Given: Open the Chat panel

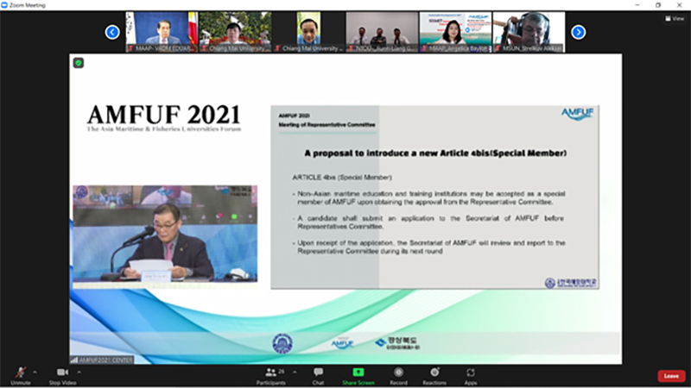Looking at the screenshot, I should (318, 376).
